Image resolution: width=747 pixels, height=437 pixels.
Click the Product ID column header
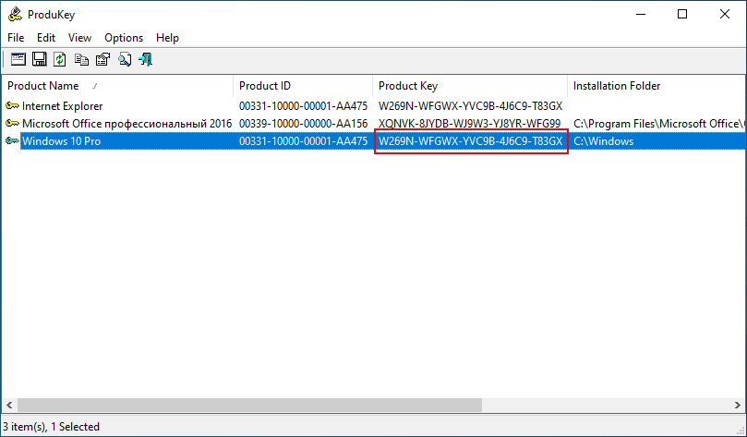tap(265, 86)
